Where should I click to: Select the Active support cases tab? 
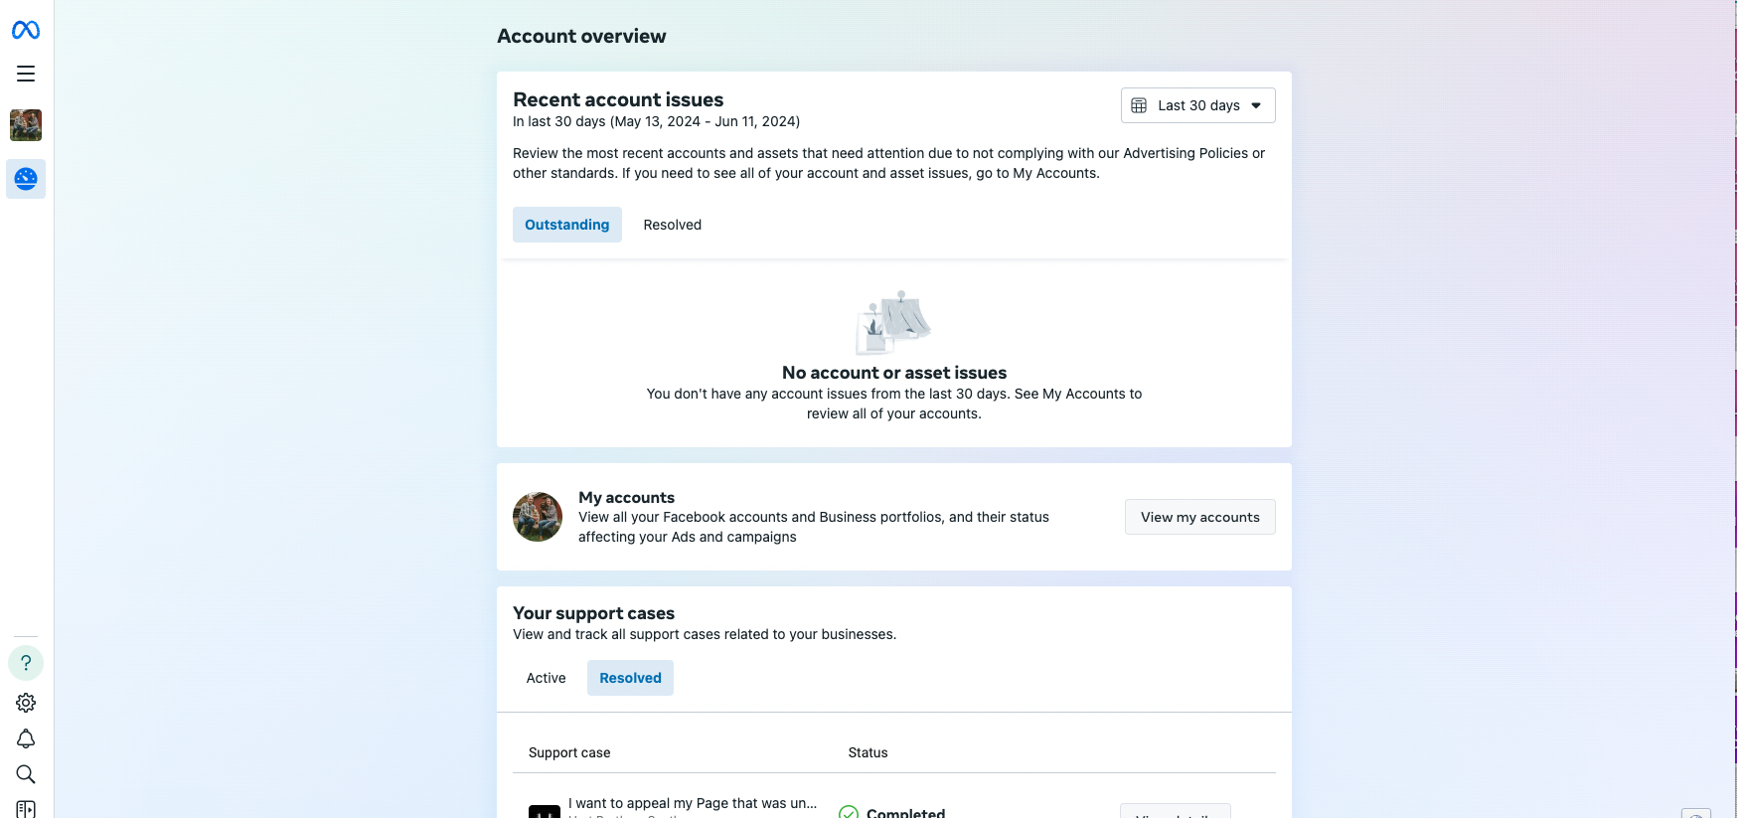(546, 678)
